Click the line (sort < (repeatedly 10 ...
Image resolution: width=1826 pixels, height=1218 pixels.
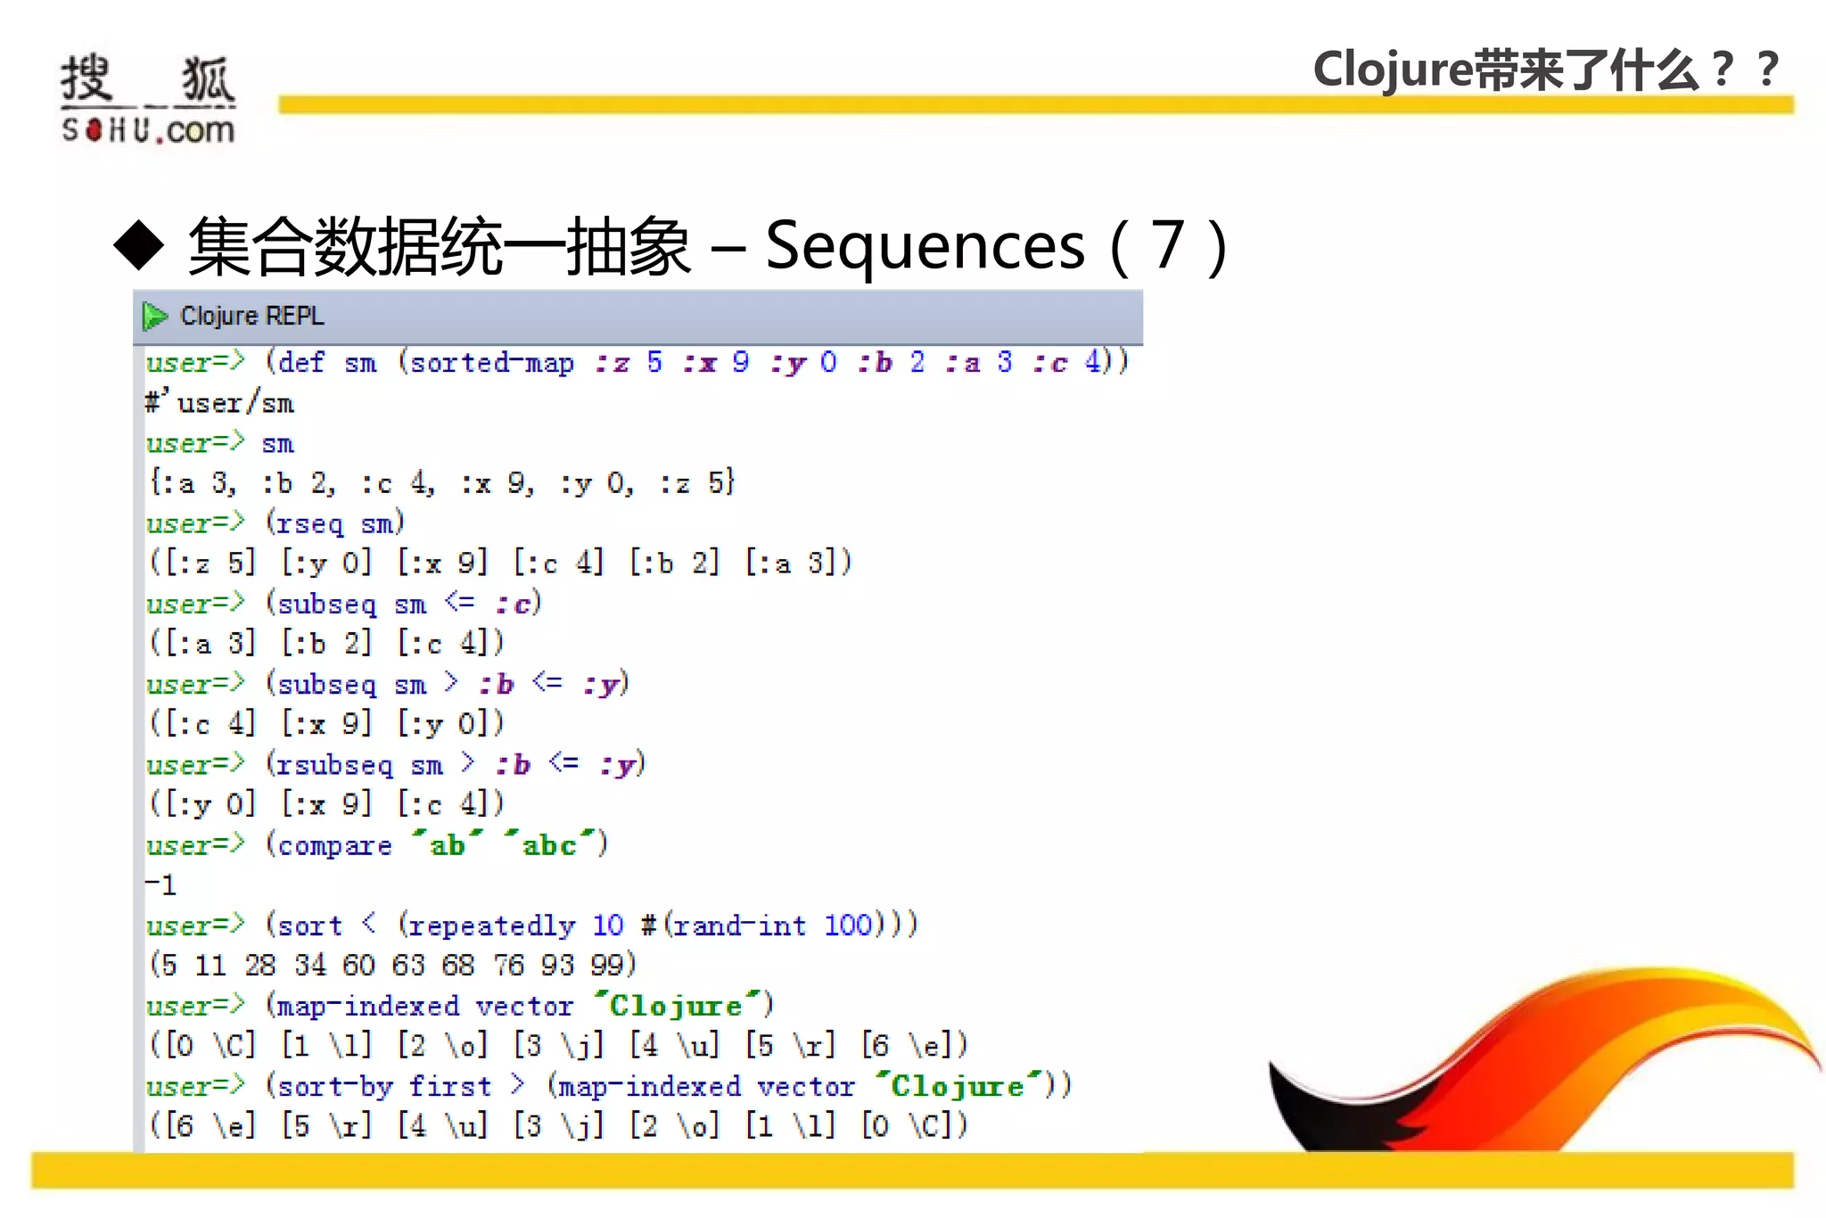532,925
